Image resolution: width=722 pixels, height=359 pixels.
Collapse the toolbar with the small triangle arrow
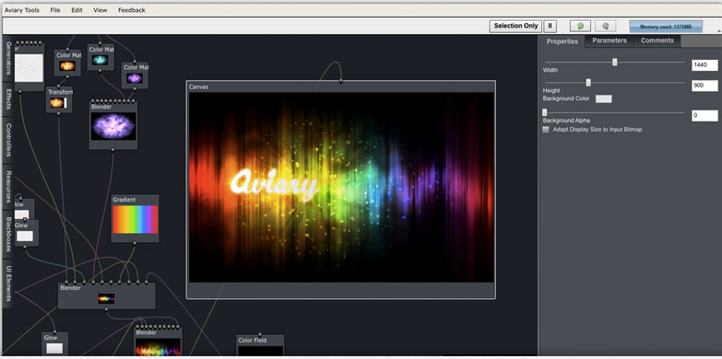(719, 30)
